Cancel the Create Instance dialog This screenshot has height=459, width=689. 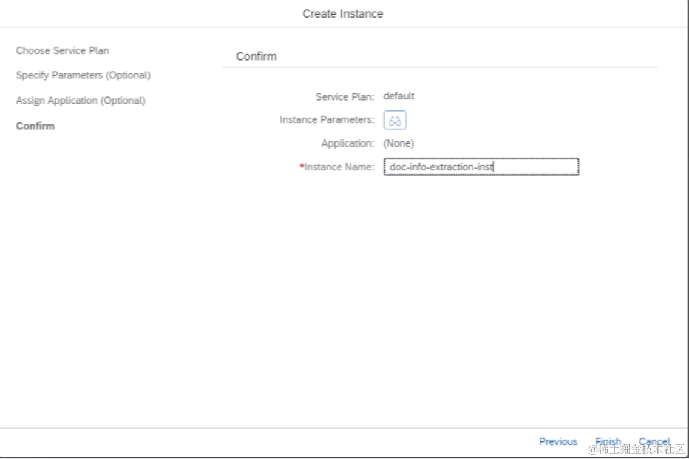tap(654, 441)
